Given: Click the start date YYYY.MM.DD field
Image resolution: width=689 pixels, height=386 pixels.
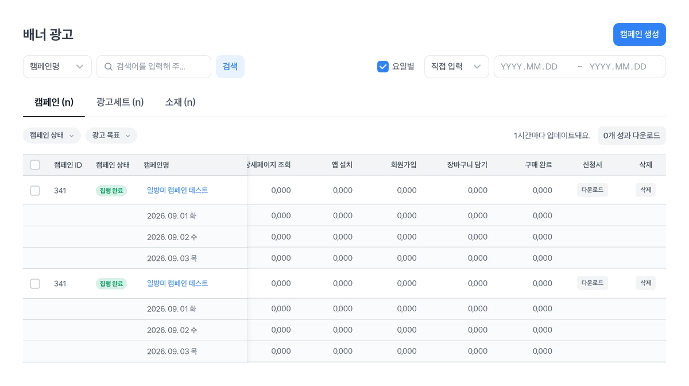Looking at the screenshot, I should (x=529, y=67).
